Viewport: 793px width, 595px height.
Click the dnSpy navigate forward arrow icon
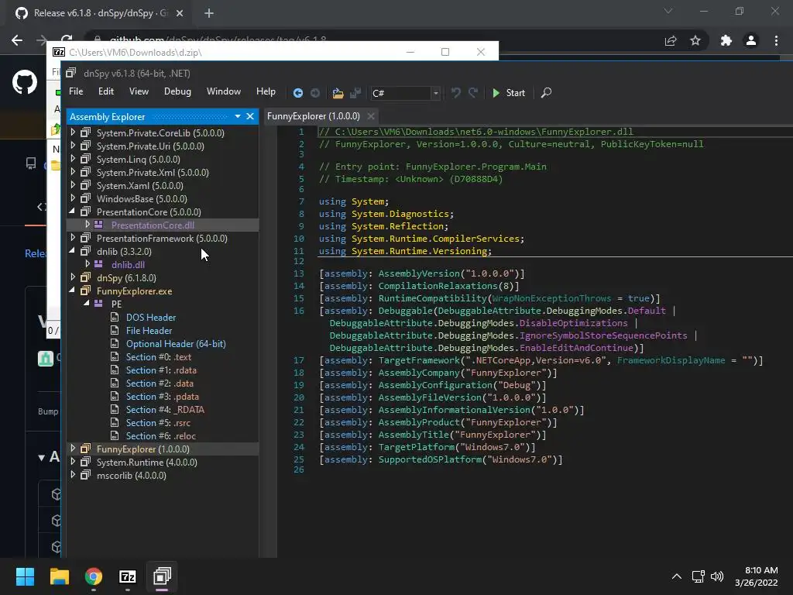pyautogui.click(x=315, y=93)
